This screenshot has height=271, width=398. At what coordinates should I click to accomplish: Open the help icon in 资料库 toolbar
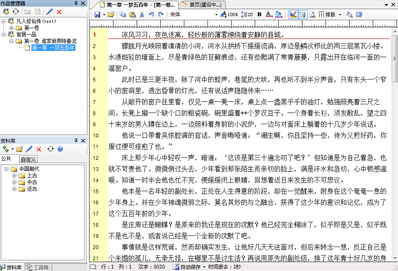(x=59, y=149)
